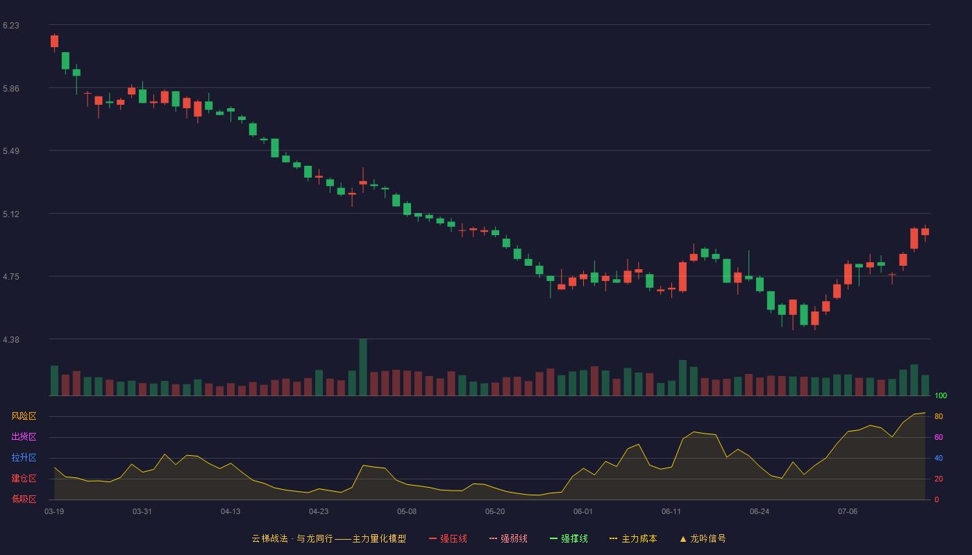Click the tallest green volume bar
The height and width of the screenshot is (555, 972).
click(x=363, y=367)
